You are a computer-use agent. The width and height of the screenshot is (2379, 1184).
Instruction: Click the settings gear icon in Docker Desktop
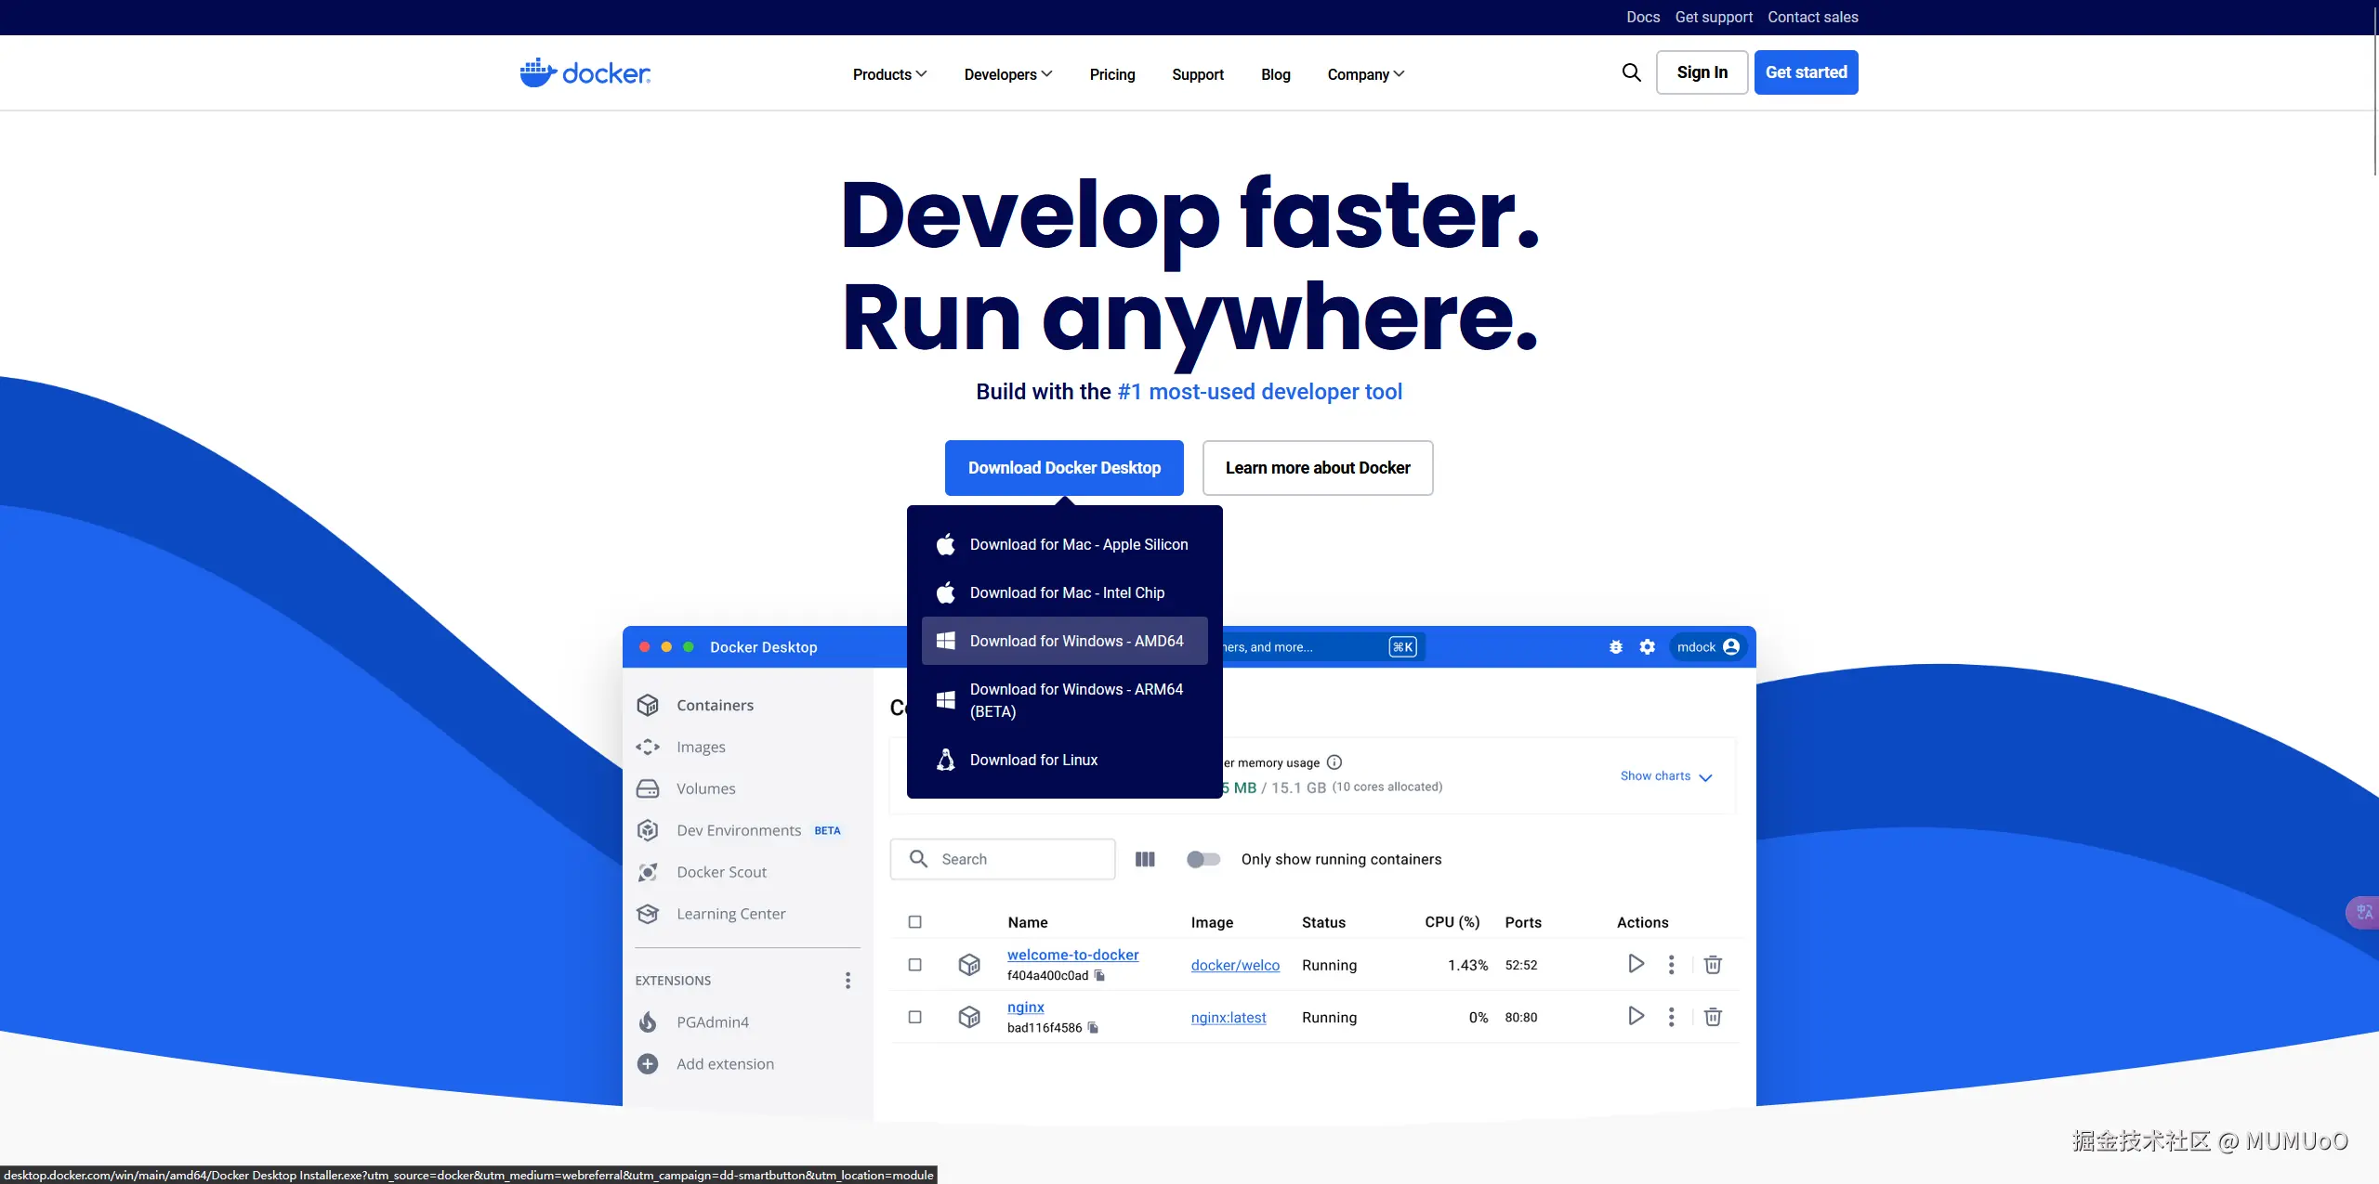click(x=1648, y=647)
